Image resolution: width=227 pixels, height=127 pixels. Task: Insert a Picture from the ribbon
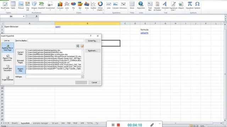(21, 6)
